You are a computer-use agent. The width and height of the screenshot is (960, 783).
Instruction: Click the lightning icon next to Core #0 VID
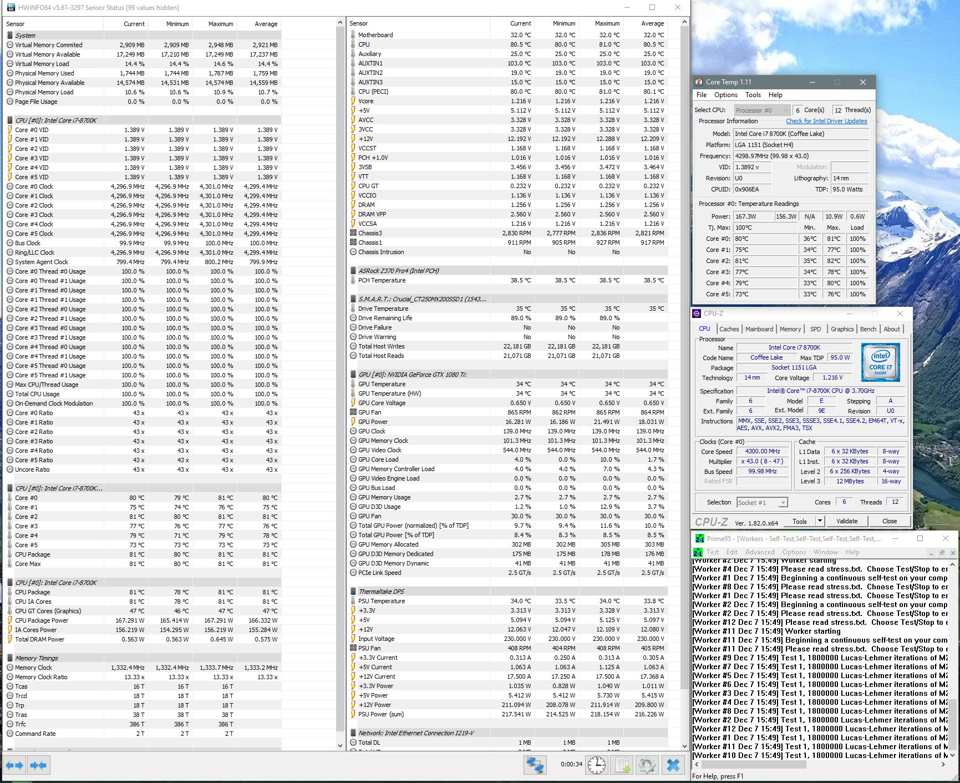10,130
